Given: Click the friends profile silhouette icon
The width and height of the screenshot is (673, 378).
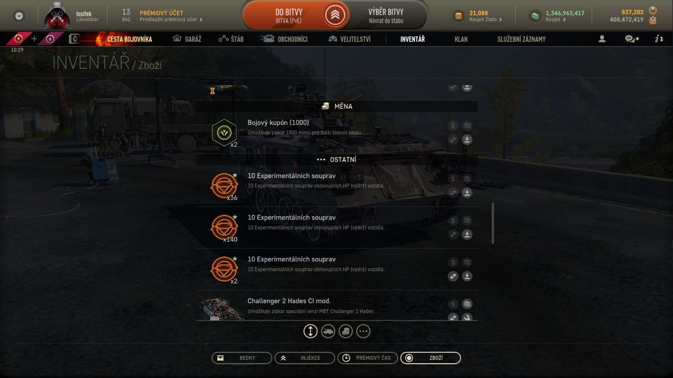Looking at the screenshot, I should pos(602,39).
